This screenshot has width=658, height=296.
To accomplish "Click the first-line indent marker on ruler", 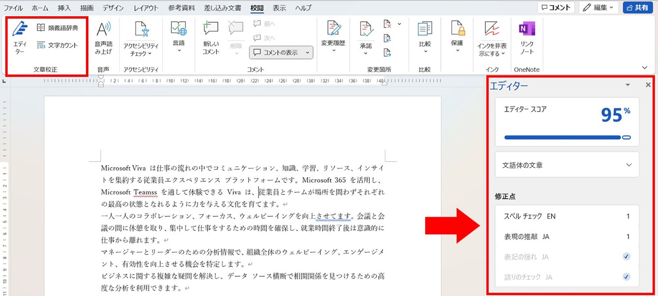I will pyautogui.click(x=101, y=78).
